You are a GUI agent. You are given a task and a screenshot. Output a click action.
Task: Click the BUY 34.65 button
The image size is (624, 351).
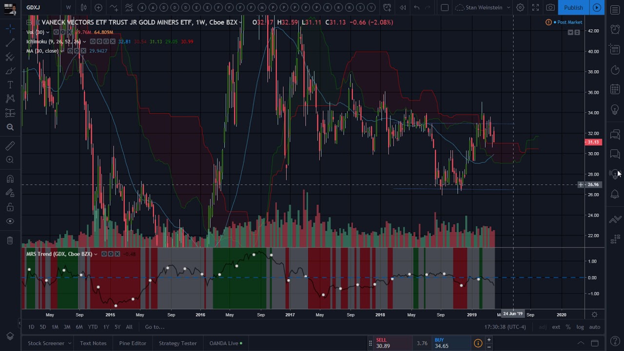(451, 343)
